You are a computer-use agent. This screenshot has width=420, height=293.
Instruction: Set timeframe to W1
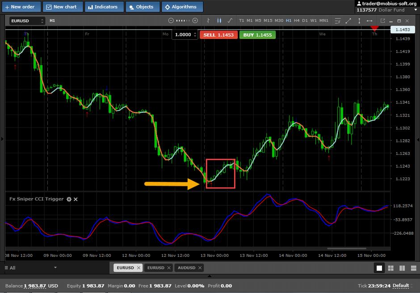tap(313, 21)
